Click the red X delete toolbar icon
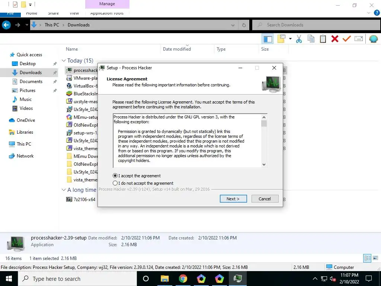 (335, 39)
